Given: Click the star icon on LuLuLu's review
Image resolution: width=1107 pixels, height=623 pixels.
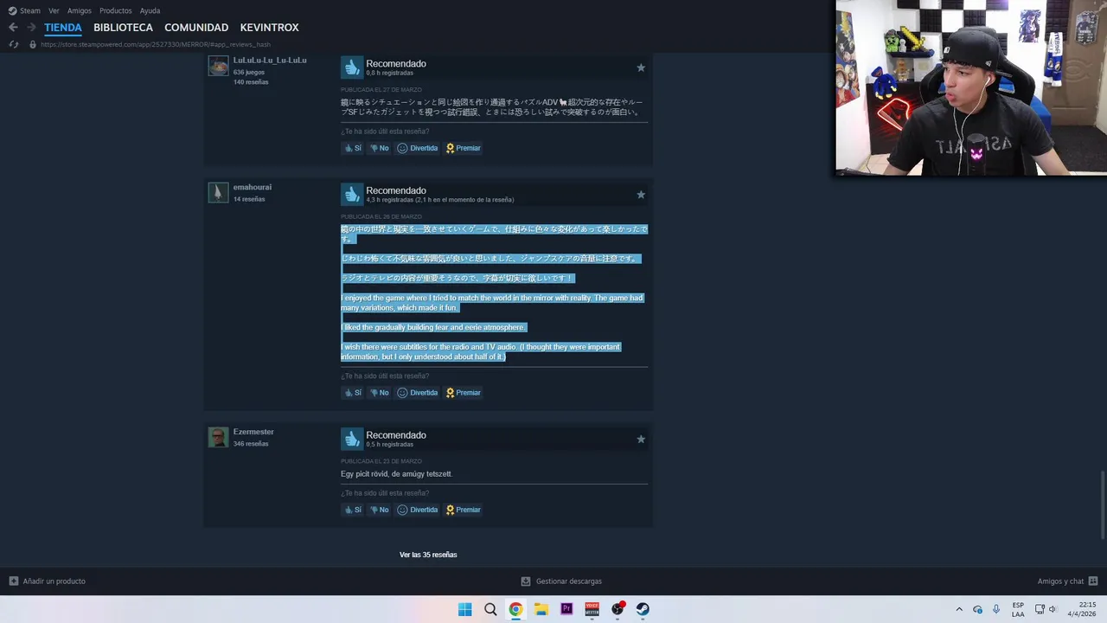Looking at the screenshot, I should (641, 67).
